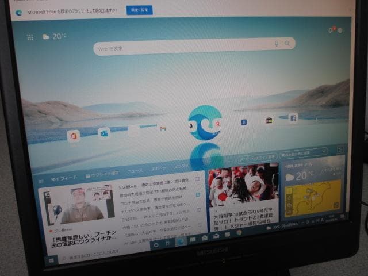Open the コロナ headline in news list

[152, 200]
